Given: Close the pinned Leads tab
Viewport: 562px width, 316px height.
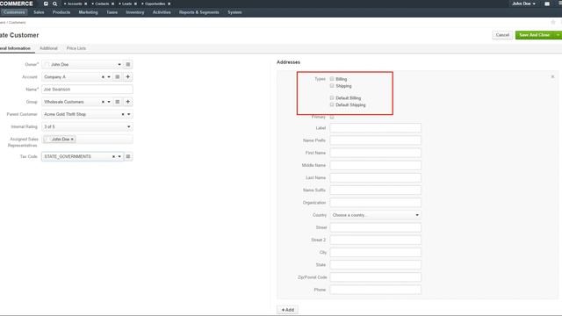Looking at the screenshot, I should point(135,4).
